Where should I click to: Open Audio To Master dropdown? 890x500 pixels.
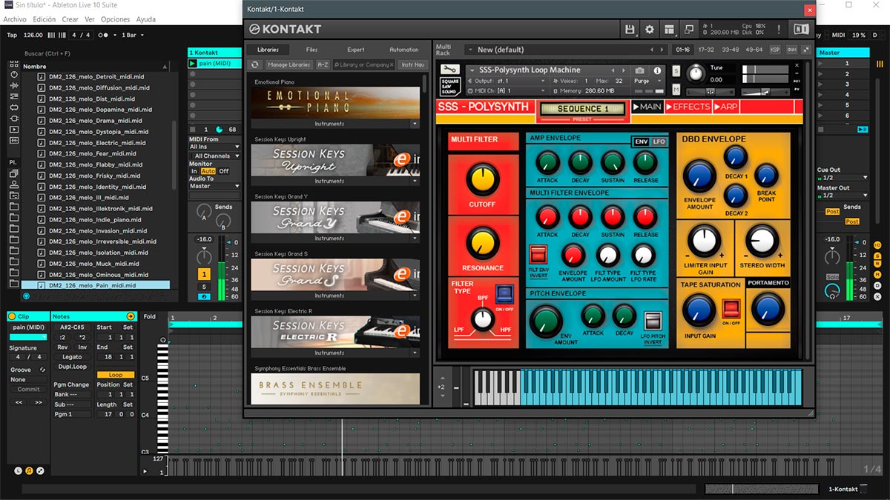pyautogui.click(x=215, y=186)
